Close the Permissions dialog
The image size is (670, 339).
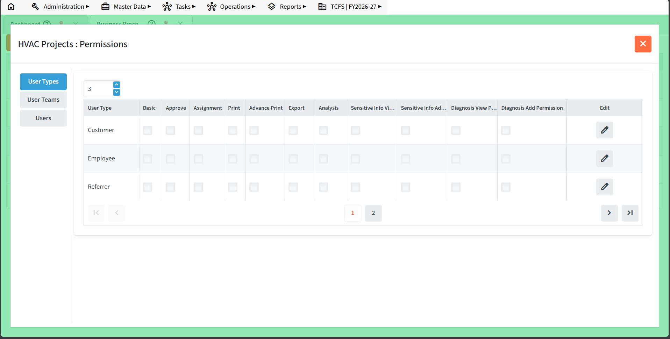(x=643, y=44)
